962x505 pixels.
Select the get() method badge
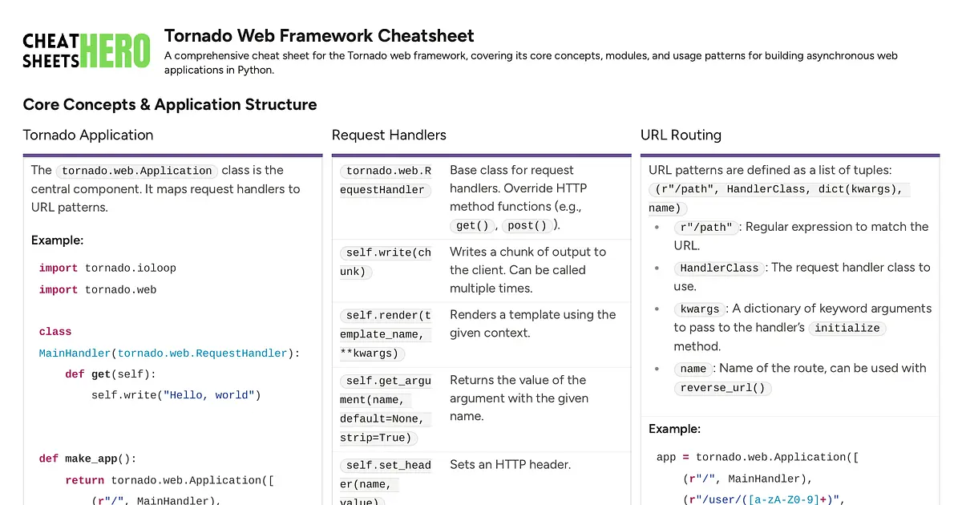pos(473,226)
